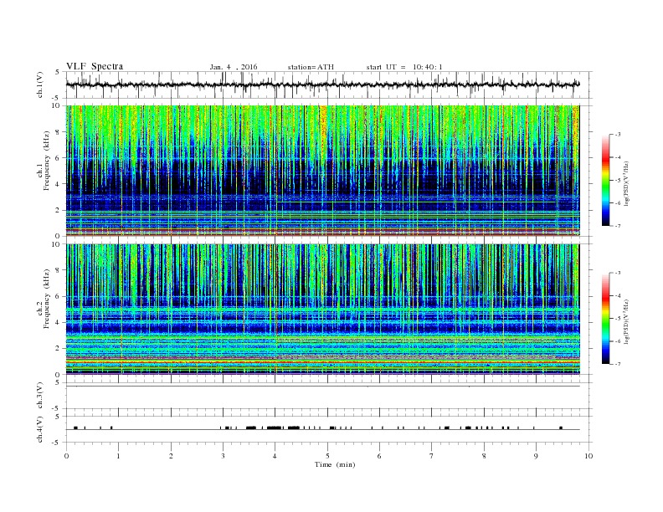Click the 'ch.1(V)' waveform axis label
The height and width of the screenshot is (512, 663).
[x=40, y=84]
